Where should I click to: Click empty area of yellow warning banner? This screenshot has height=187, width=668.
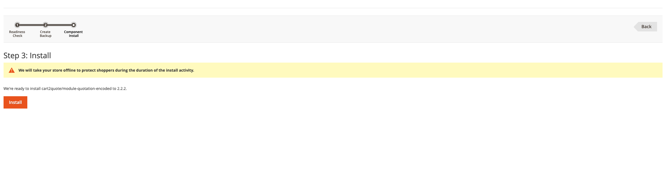[410, 70]
